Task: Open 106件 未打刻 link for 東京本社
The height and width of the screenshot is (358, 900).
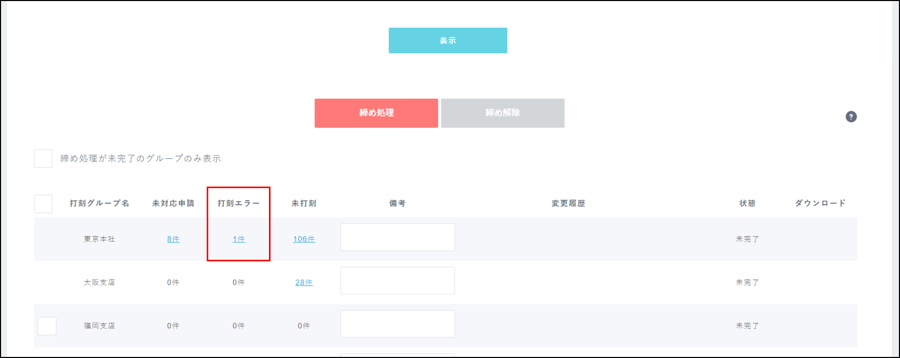Action: coord(303,239)
